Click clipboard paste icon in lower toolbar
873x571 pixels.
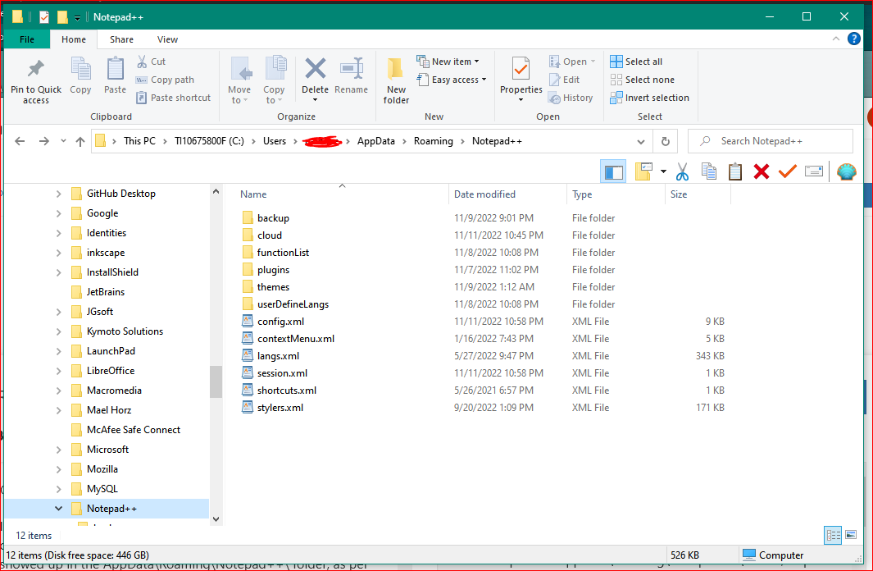click(x=735, y=171)
